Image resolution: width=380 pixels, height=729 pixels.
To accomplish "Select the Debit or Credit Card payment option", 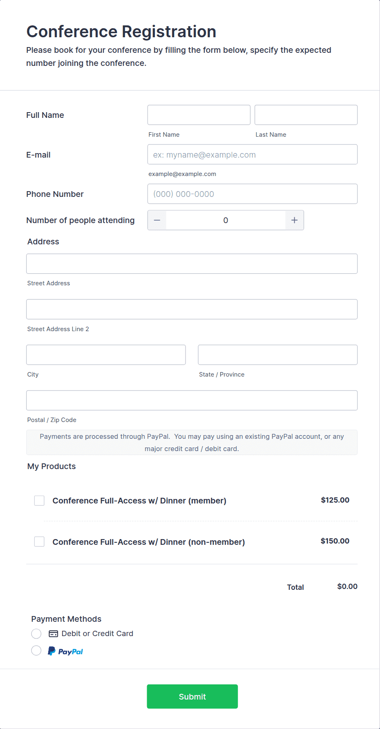I will (36, 633).
